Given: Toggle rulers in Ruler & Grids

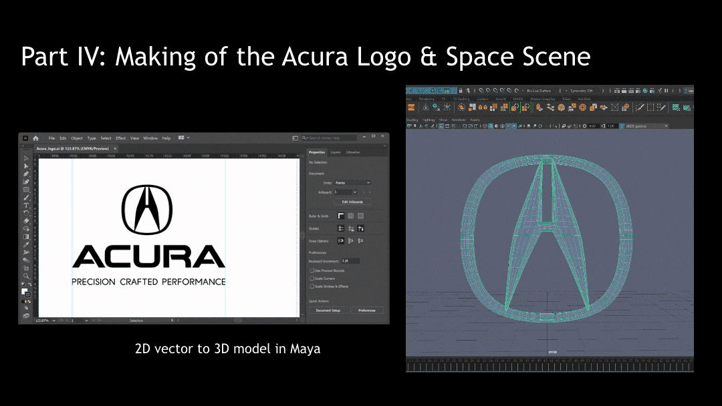Looking at the screenshot, I should 341,216.
